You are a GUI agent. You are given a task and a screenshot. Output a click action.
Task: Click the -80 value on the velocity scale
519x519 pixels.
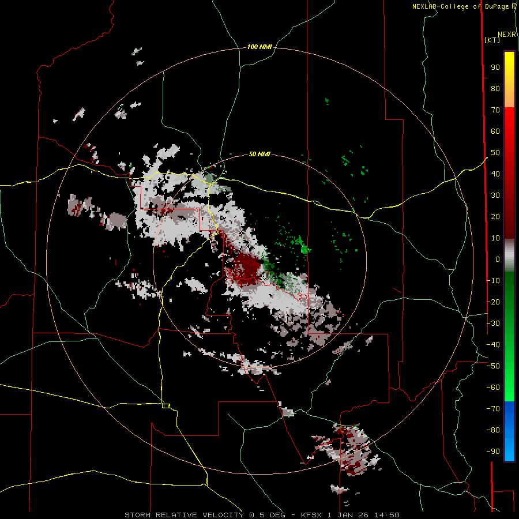pyautogui.click(x=493, y=430)
